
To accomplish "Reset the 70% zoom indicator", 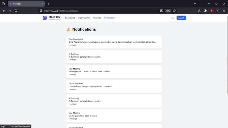I will click(168, 11).
